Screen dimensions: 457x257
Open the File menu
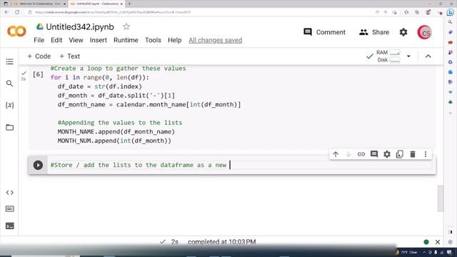39,40
